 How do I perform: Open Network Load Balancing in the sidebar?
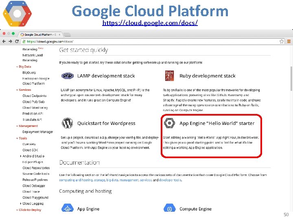33,58
